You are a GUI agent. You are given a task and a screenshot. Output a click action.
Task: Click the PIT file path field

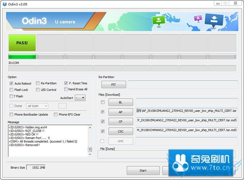point(183,85)
